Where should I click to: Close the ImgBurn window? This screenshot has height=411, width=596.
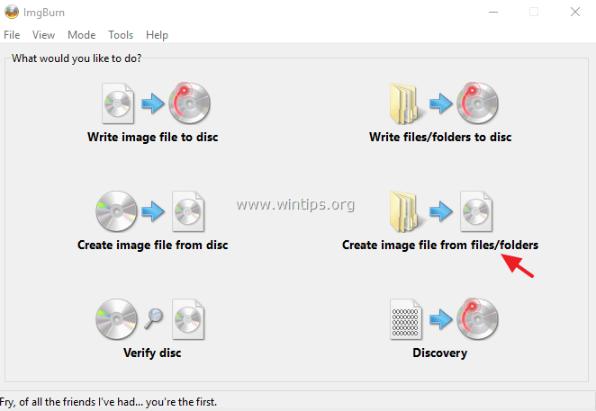pyautogui.click(x=575, y=13)
